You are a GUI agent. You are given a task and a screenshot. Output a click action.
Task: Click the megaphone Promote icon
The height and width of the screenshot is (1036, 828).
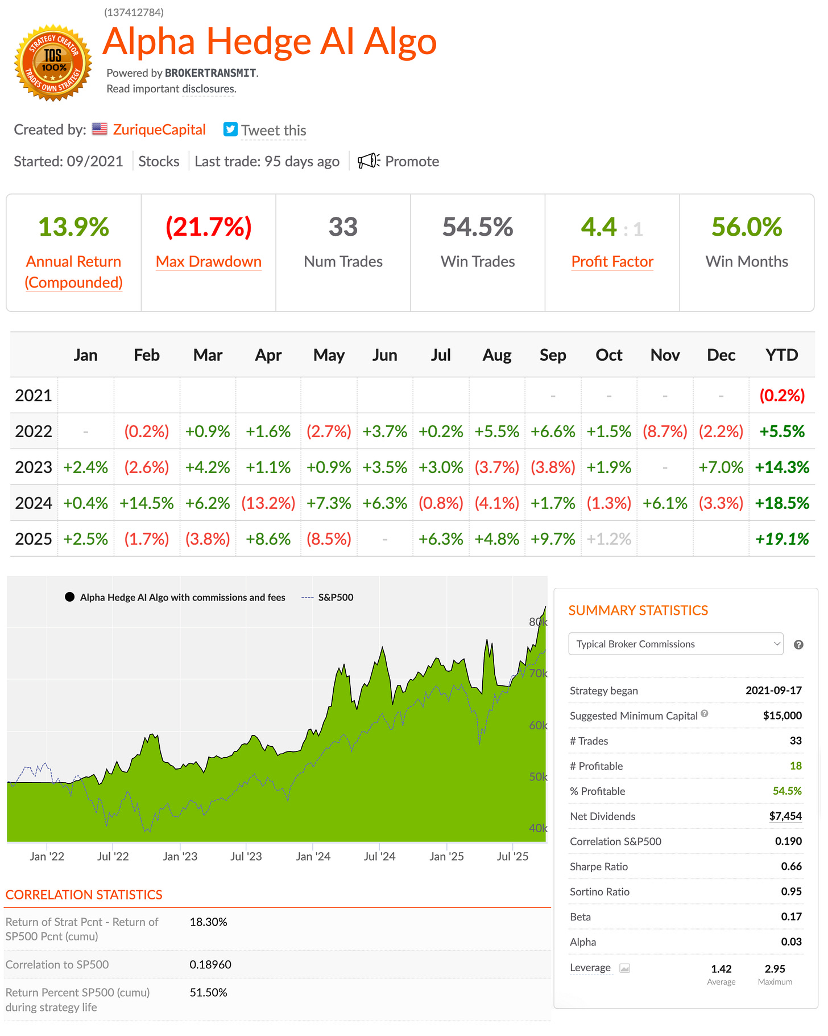(369, 161)
